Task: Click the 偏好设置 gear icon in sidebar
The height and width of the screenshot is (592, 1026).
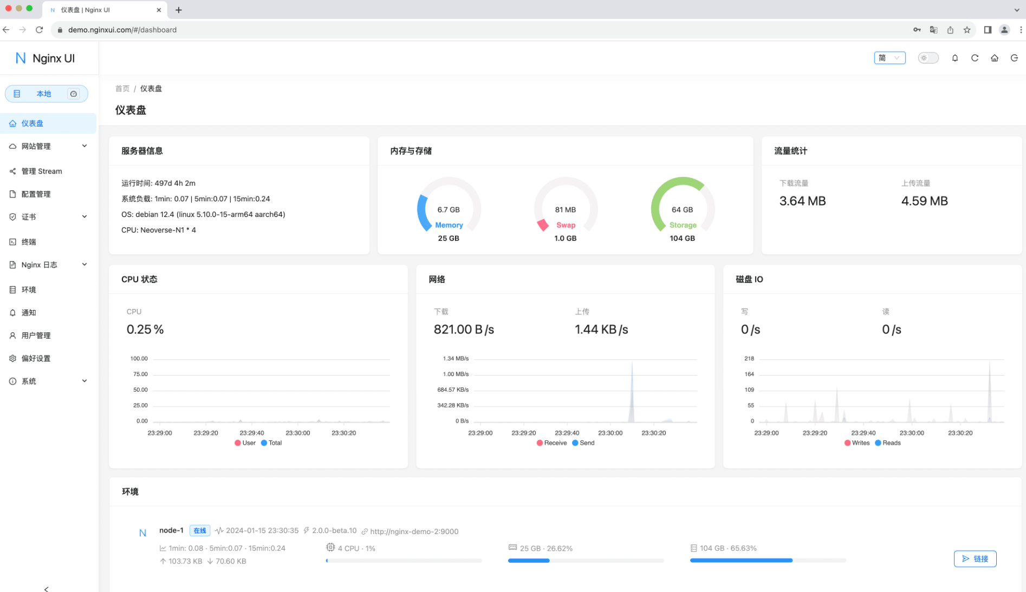Action: (x=12, y=358)
